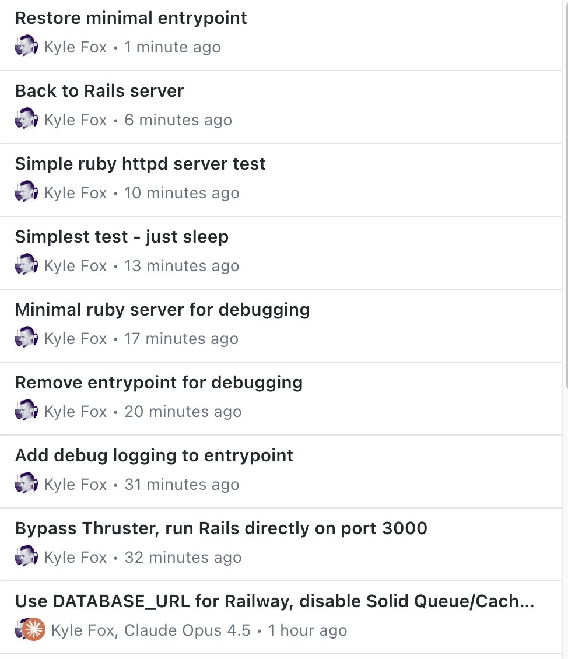Click 'Kyle Fox' name beside '32 minutes ago'

76,558
